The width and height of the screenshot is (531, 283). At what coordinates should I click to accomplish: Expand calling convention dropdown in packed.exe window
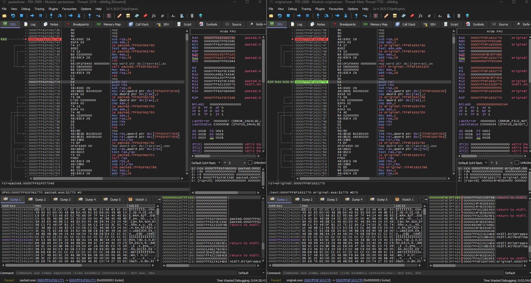tap(206, 163)
